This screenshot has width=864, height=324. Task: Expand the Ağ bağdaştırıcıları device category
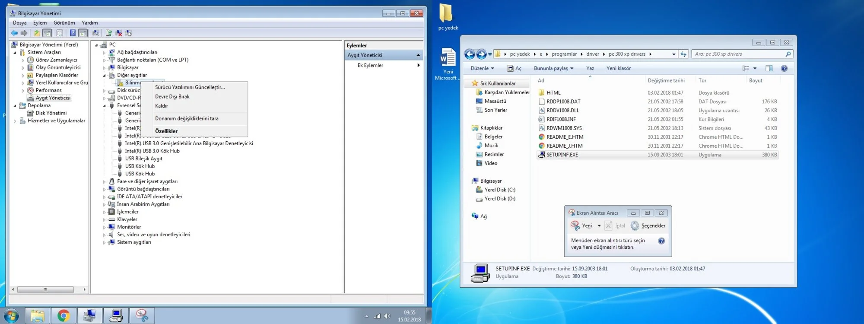tap(104, 53)
